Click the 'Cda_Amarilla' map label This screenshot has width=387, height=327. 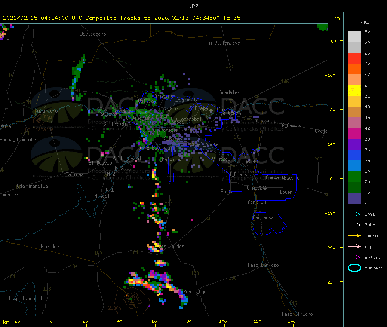tap(32, 186)
